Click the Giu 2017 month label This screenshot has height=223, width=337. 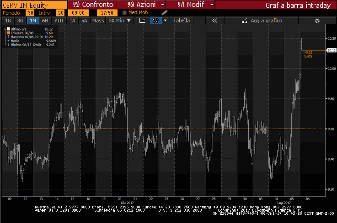click(x=127, y=203)
